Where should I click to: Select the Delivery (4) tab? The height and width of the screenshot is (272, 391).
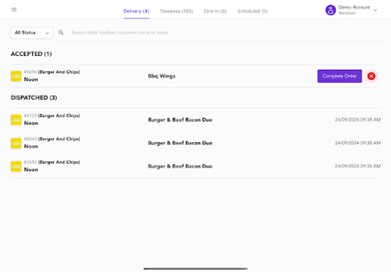coord(136,11)
